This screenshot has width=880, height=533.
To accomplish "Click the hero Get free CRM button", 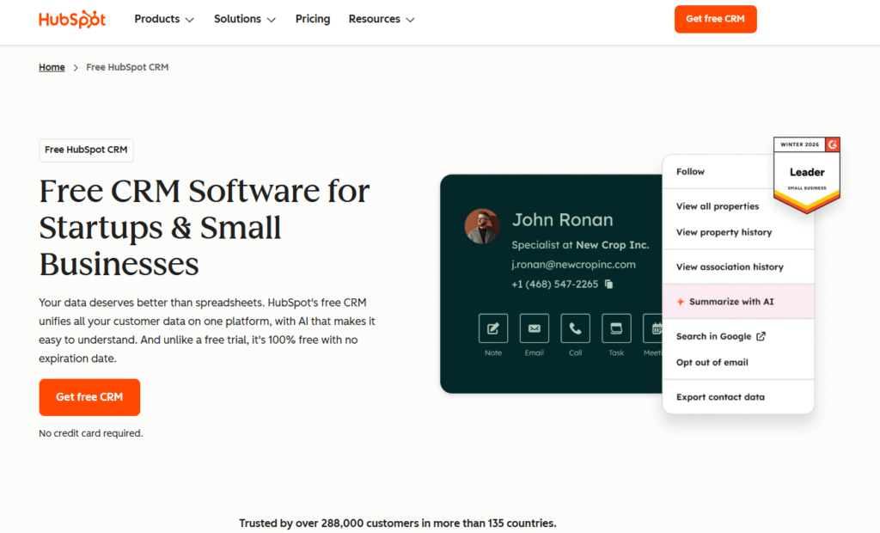I will (x=89, y=397).
